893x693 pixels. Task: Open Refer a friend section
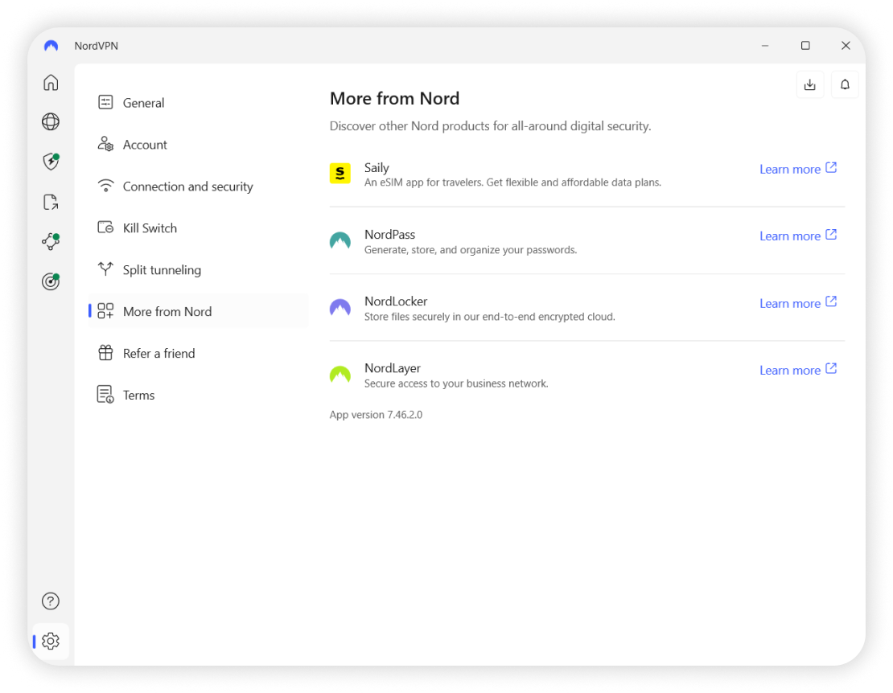click(x=158, y=354)
